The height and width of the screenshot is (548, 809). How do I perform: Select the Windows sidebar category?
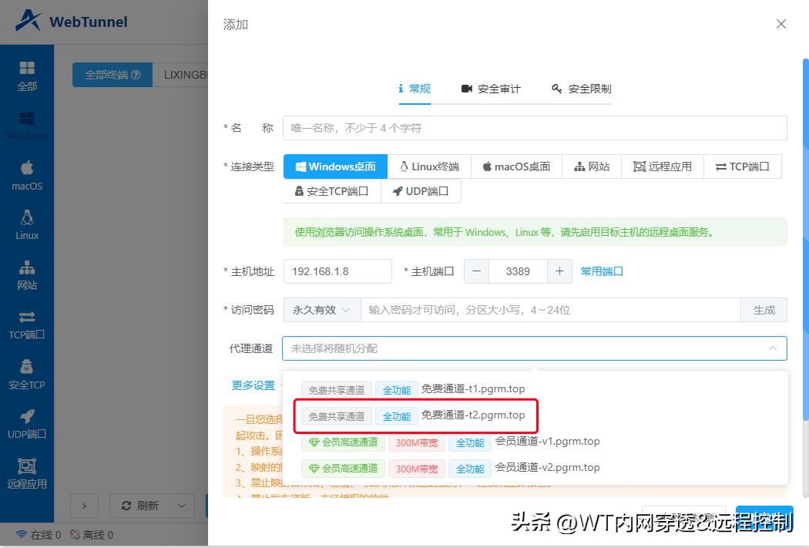(27, 126)
